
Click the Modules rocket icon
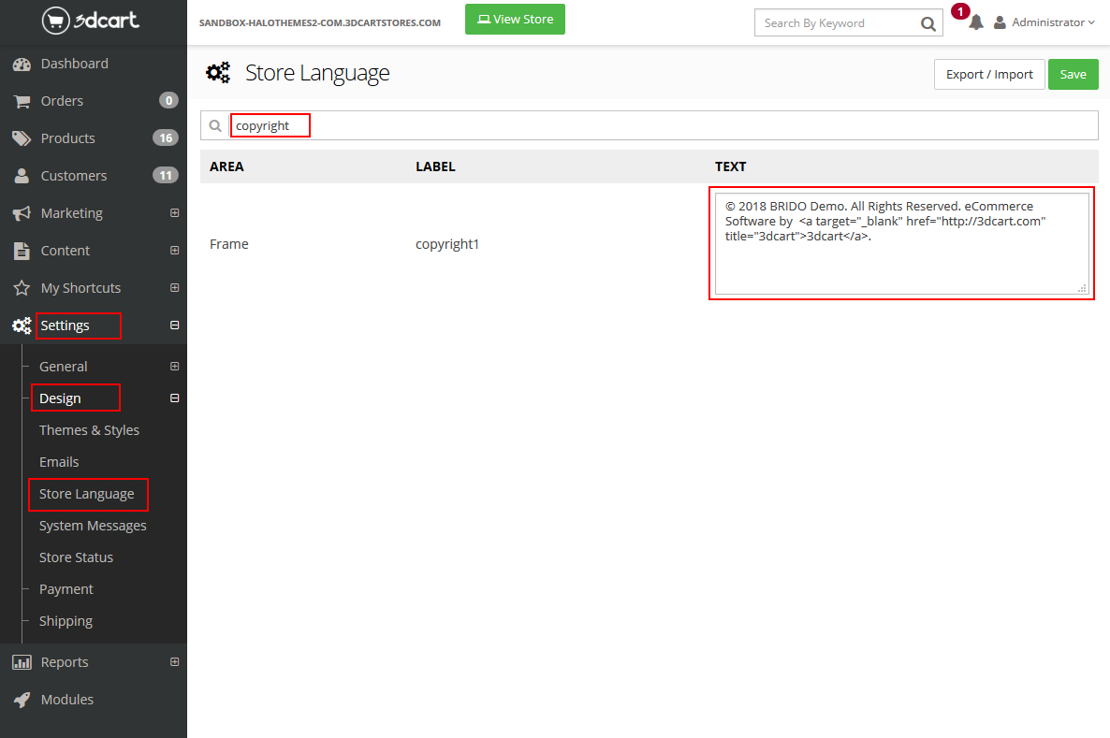(x=22, y=700)
